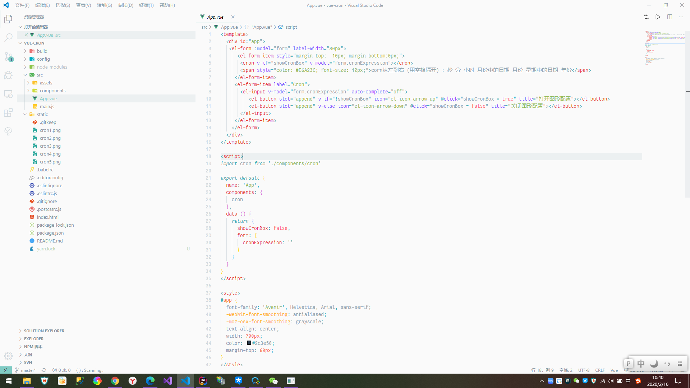
Task: Open the editor More Actions ellipsis
Action: coord(681,17)
